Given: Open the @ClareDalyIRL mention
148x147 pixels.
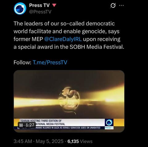Looking at the screenshot, I should tap(63, 39).
